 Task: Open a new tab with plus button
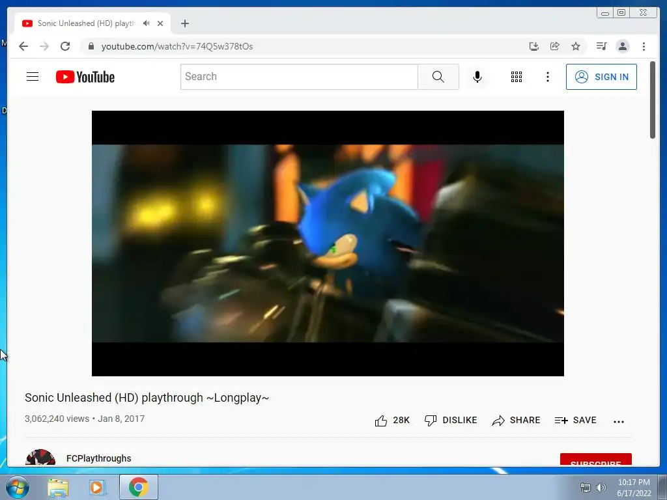[x=184, y=23]
